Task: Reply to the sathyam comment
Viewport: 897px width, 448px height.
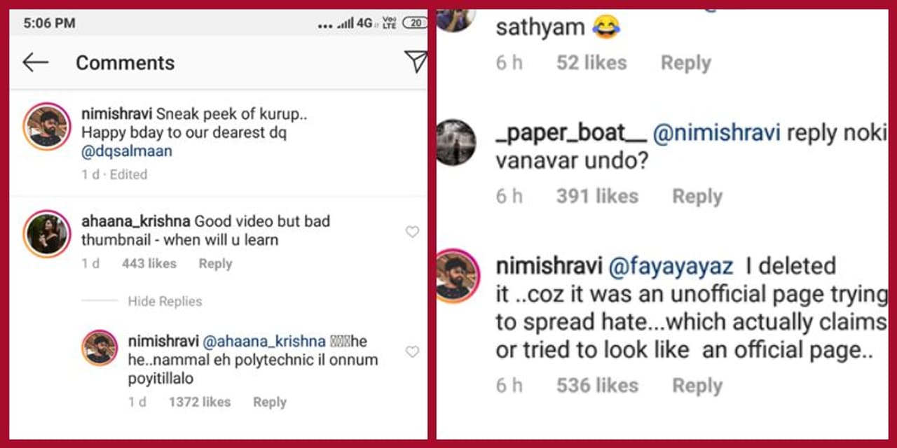Action: (x=685, y=63)
